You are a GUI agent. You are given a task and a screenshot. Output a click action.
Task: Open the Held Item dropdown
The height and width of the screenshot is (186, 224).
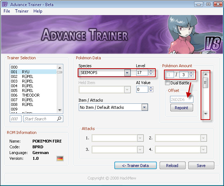pos(127,90)
